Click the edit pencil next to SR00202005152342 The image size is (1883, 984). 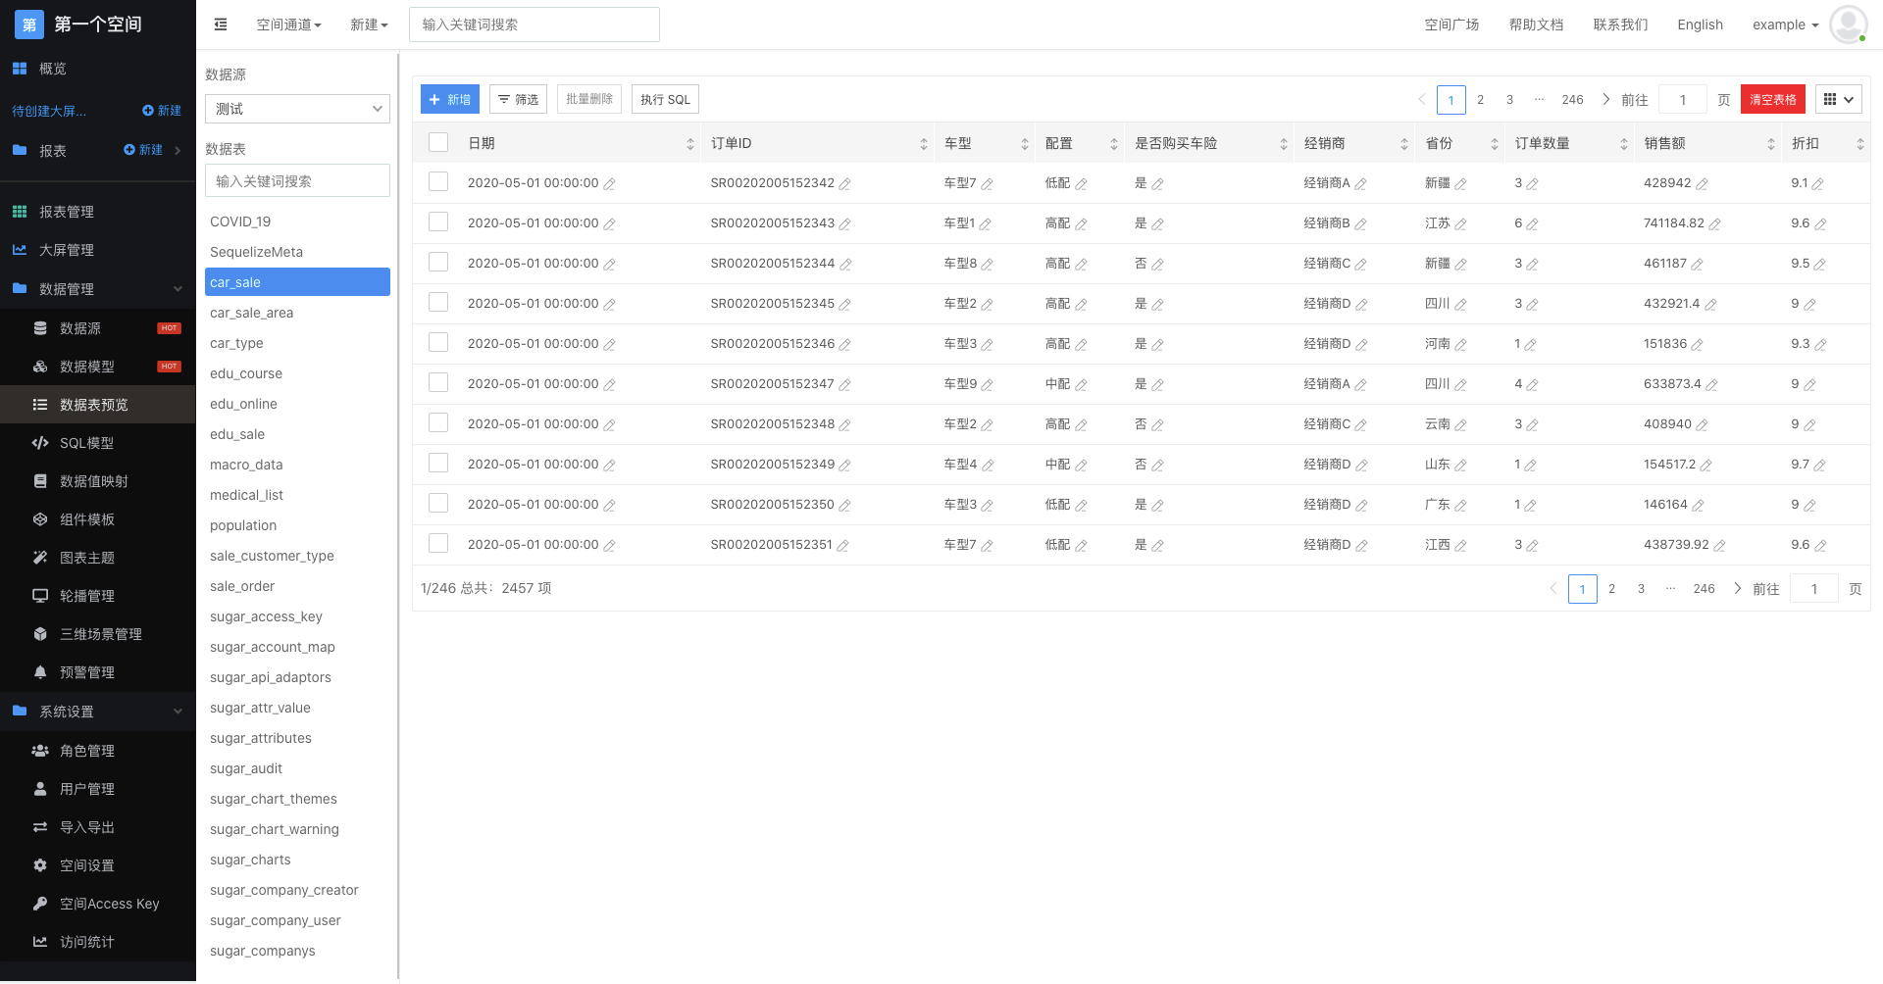click(x=844, y=184)
